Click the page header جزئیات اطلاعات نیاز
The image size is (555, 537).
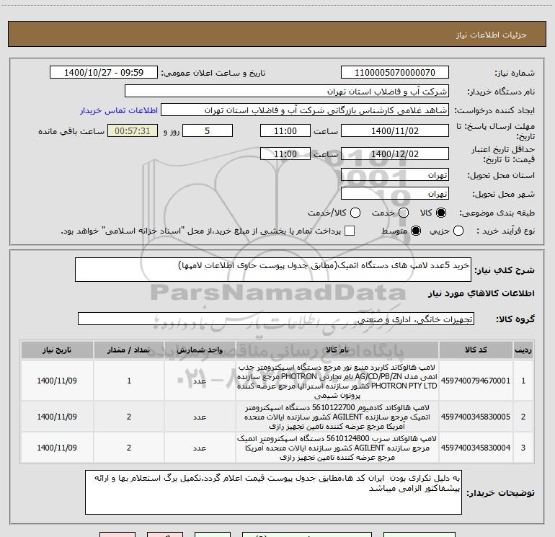491,35
